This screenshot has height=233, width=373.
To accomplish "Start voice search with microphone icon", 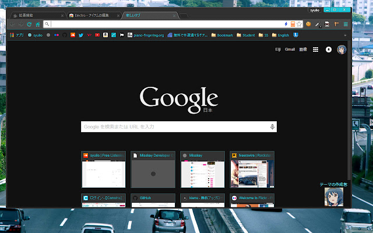I will (x=272, y=127).
